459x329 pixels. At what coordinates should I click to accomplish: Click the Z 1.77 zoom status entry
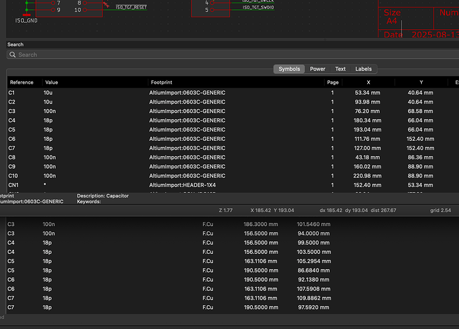226,210
